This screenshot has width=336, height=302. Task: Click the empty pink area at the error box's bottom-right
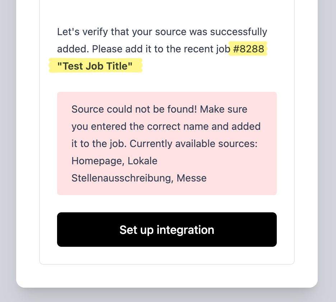251,179
